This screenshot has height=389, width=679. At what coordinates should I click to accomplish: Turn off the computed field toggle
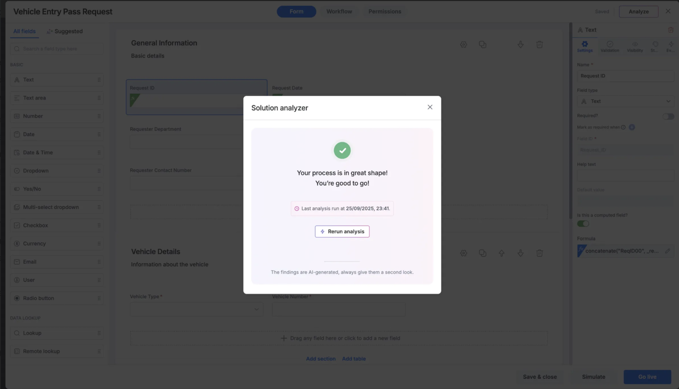[583, 224]
